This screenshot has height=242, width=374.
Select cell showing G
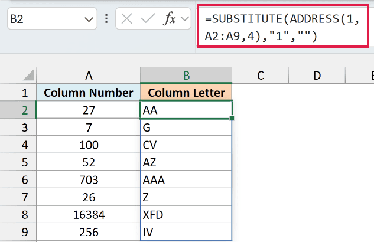(x=186, y=127)
